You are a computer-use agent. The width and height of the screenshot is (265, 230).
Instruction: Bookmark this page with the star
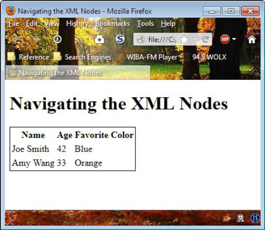tap(184, 40)
